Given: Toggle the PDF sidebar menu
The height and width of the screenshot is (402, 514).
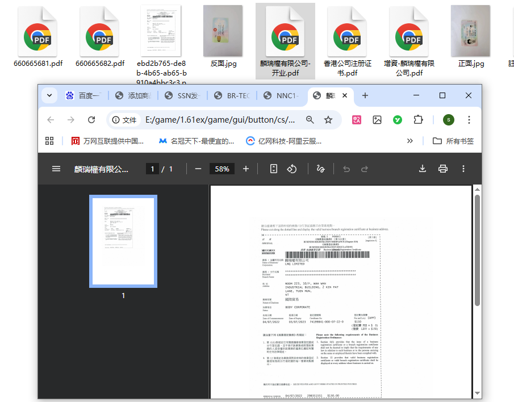Looking at the screenshot, I should tap(56, 169).
